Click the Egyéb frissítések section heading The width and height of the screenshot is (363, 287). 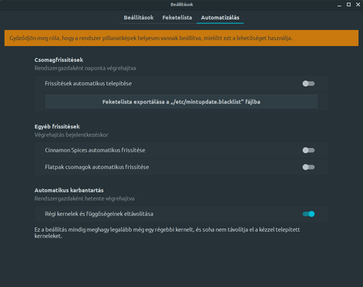(x=57, y=127)
